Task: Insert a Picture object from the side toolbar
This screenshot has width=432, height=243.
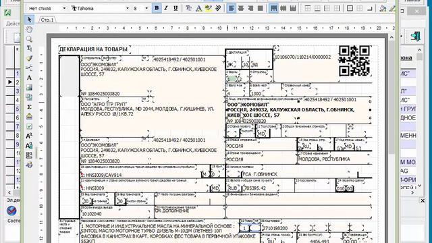Action: 29,87
